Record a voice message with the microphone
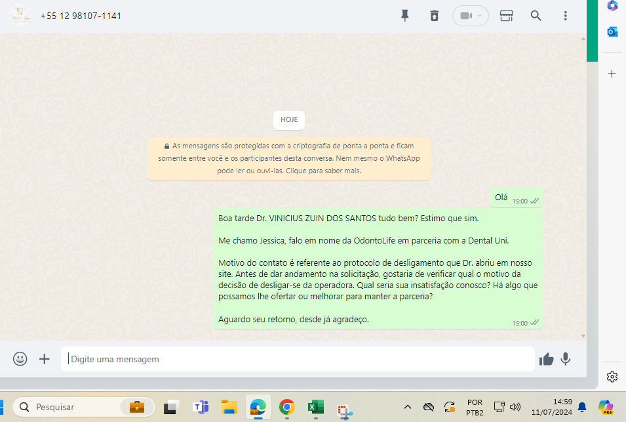626x422 pixels. point(565,359)
